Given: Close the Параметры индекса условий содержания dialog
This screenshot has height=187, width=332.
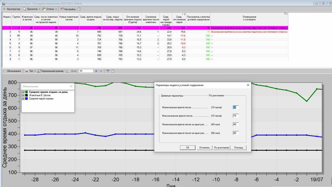Looking at the screenshot, I should [248, 85].
